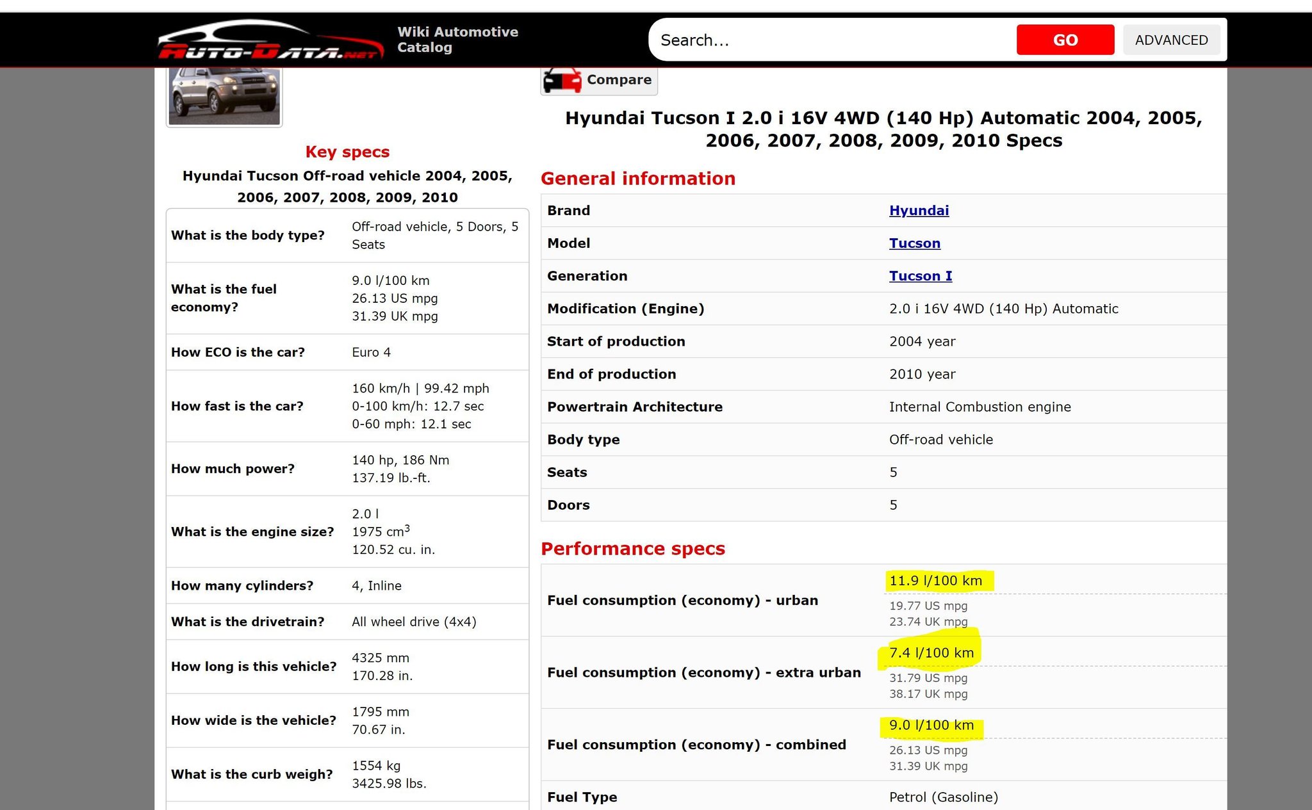Click the Hyundai Tucson car thumbnail image
Image resolution: width=1312 pixels, height=810 pixels.
(x=224, y=96)
